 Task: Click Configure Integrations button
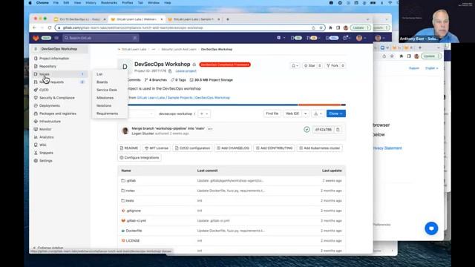pyautogui.click(x=140, y=158)
